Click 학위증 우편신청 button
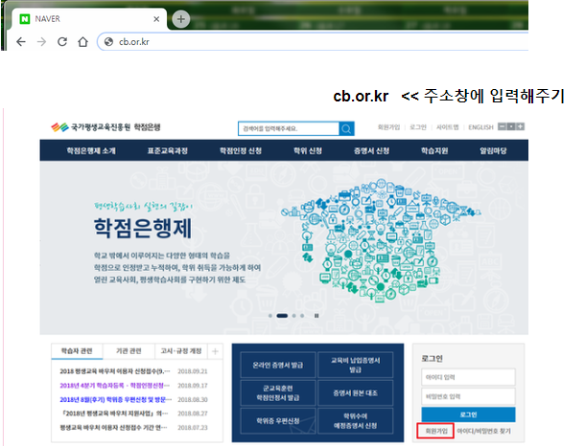Viewport: 585px width, 446px height. 278,421
